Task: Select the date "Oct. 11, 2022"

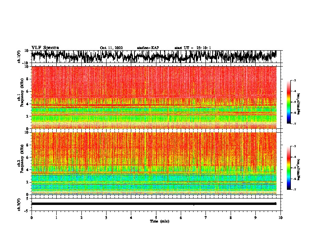Action: coord(111,48)
